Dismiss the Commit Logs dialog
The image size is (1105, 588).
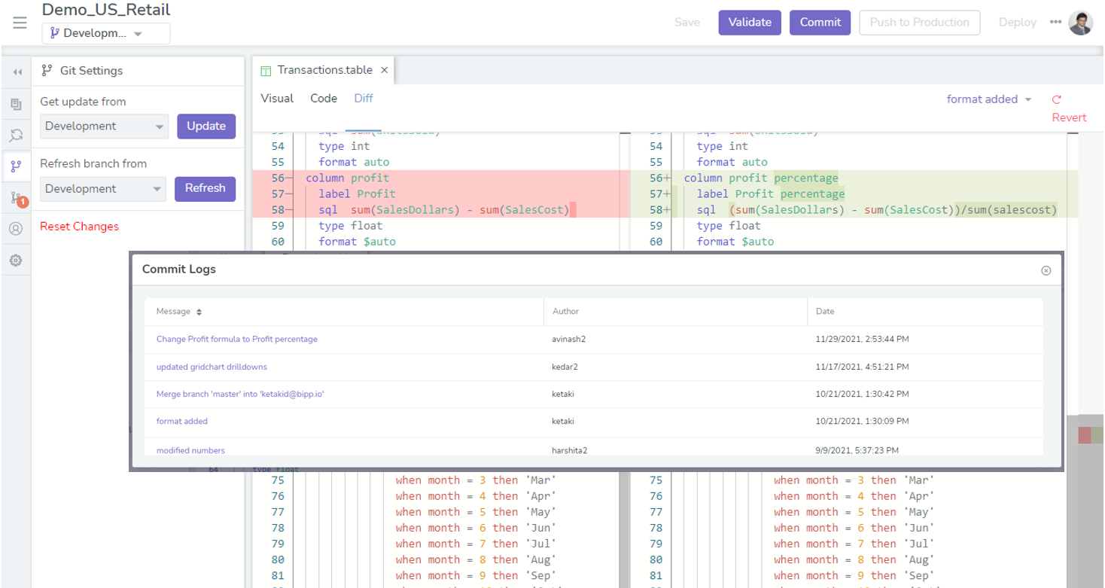(1046, 270)
